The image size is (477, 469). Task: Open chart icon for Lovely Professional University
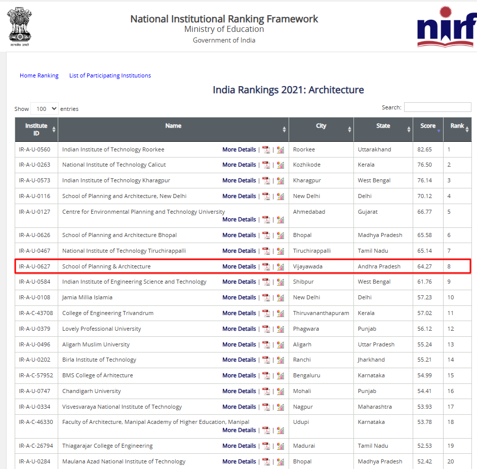tap(281, 329)
